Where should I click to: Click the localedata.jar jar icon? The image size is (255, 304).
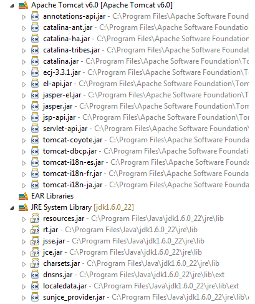pos(35,286)
